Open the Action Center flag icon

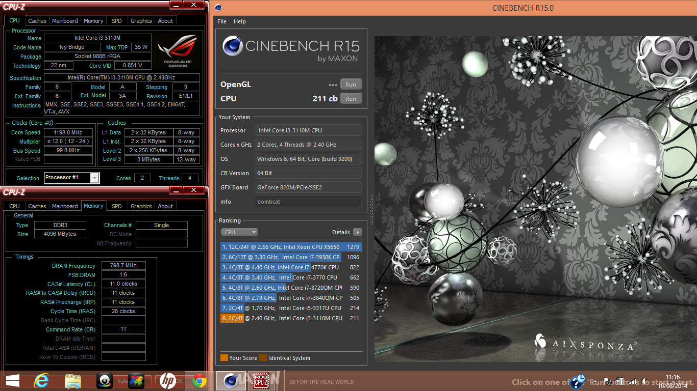tap(608, 381)
